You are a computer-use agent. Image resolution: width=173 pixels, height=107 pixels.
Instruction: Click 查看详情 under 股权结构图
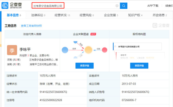tap(139, 66)
